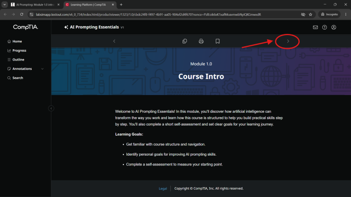Click 'Get familiar with course structure' bullet
351x197 pixels.
pyautogui.click(x=166, y=144)
